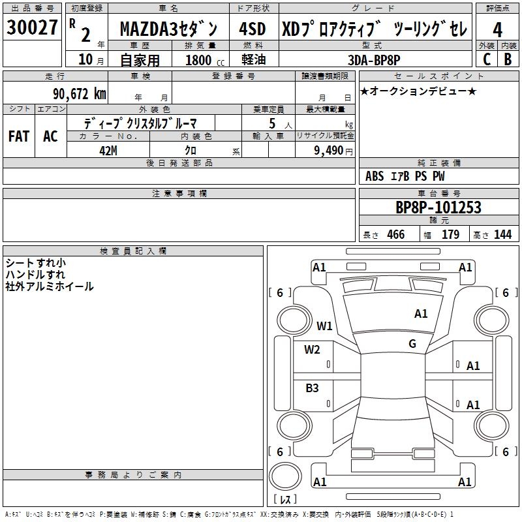Screen dimensions: 522x522
Task: Click the spare tire circle above [レス]
Action: [285, 476]
